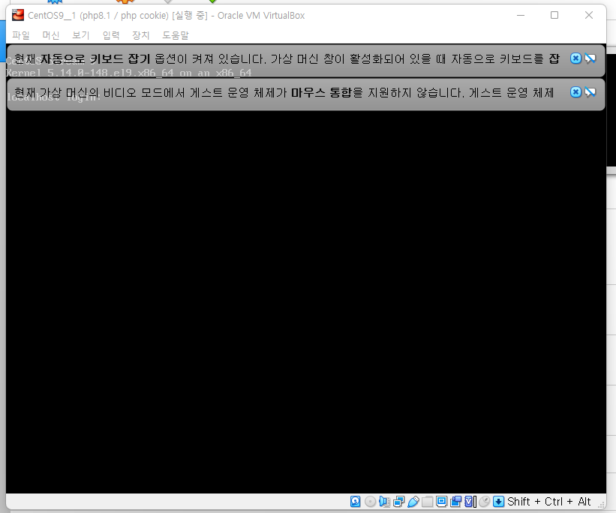Suppress future keyboard capture notification messages
Viewport: 616px width, 513px height.
pyautogui.click(x=590, y=58)
